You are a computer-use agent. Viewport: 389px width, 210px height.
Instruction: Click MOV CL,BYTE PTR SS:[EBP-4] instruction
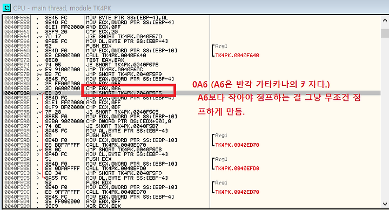[127, 154]
